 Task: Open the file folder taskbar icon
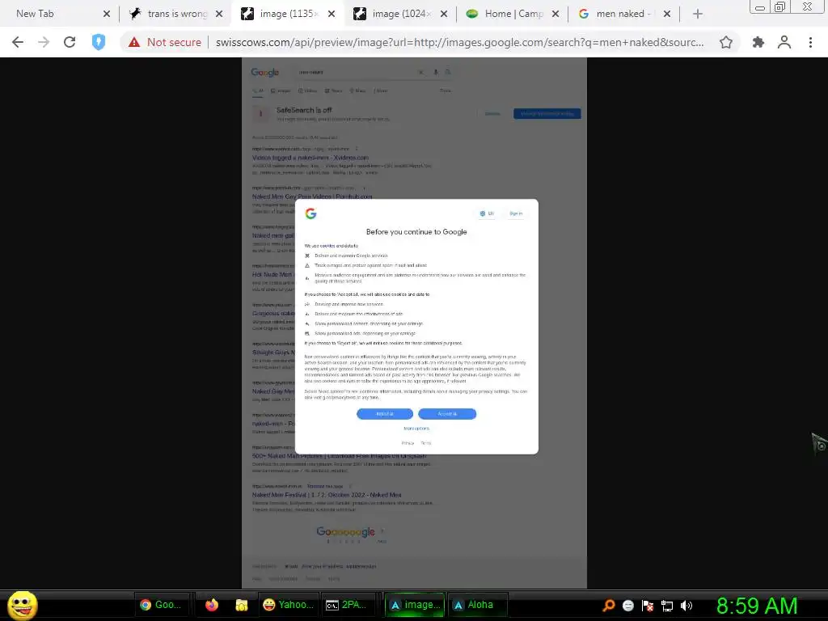click(x=241, y=605)
